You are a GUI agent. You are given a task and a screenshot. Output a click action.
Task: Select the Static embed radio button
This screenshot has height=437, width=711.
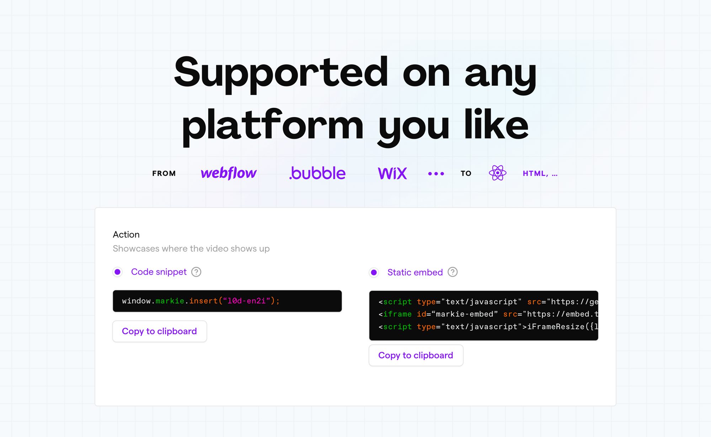pos(374,272)
